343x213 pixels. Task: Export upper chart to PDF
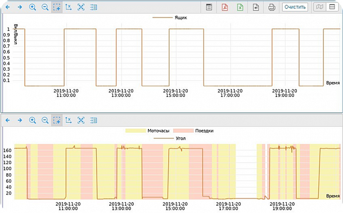(225, 7)
